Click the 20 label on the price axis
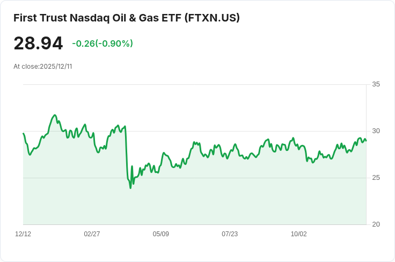395x262 pixels. [x=376, y=224]
